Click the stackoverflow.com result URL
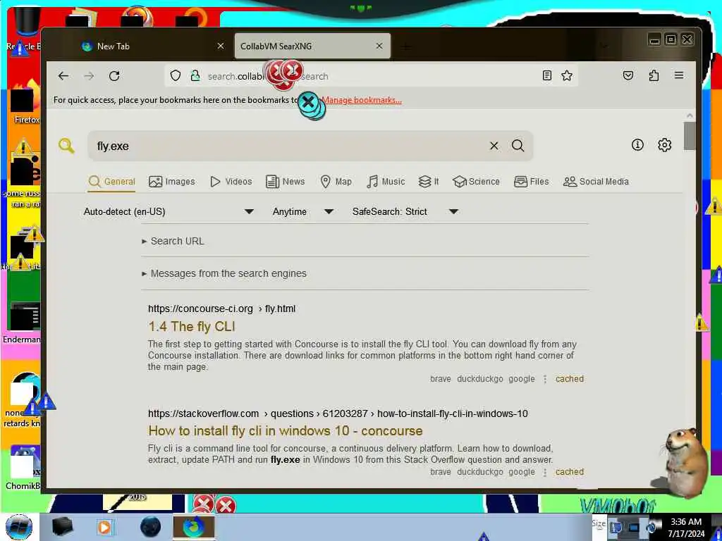This screenshot has height=541, width=722. [338, 413]
